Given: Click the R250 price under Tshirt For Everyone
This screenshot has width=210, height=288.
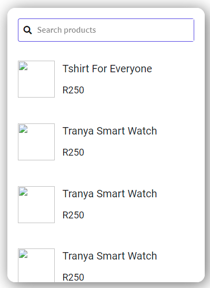Looking at the screenshot, I should [73, 90].
